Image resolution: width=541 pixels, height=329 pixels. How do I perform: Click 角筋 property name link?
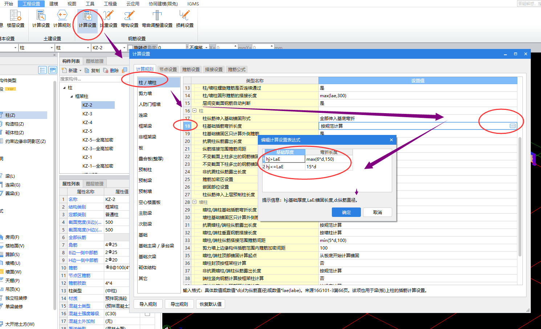click(73, 245)
